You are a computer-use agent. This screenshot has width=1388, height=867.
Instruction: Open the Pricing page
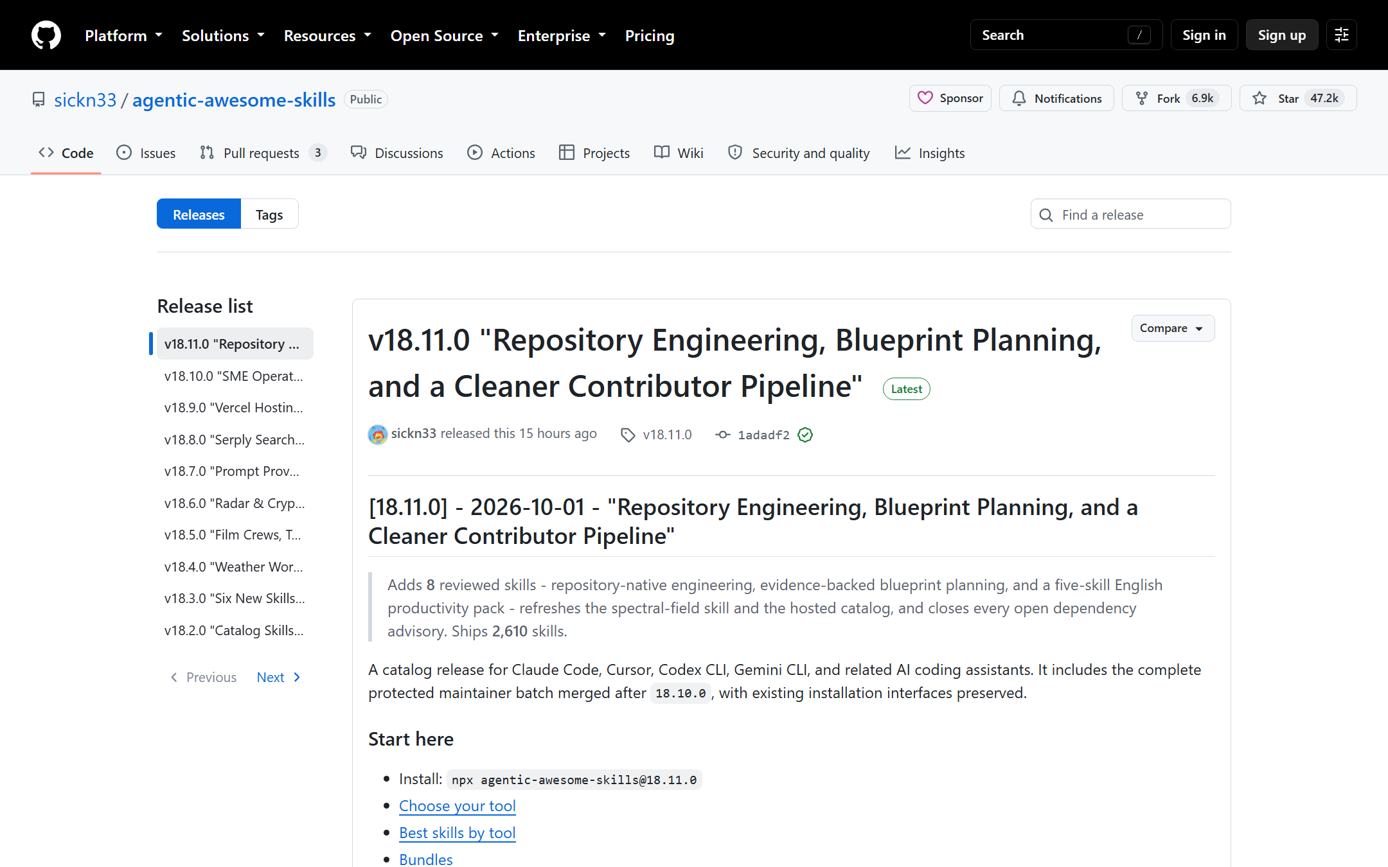[x=650, y=35]
